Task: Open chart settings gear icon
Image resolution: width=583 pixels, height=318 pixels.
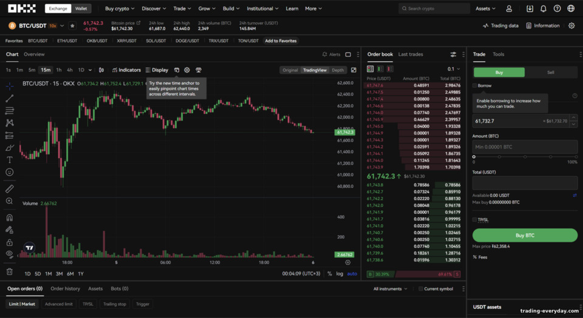Action: (x=187, y=70)
